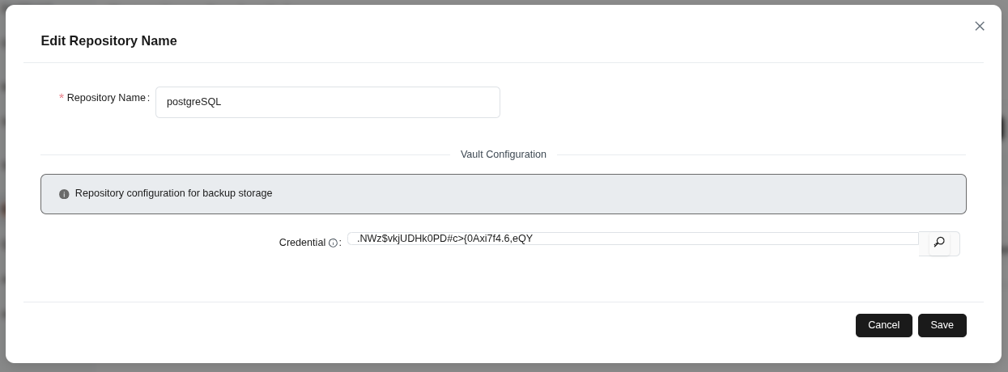The width and height of the screenshot is (1008, 372).
Task: Click the divider line right of Vault Configuration
Action: click(x=761, y=154)
